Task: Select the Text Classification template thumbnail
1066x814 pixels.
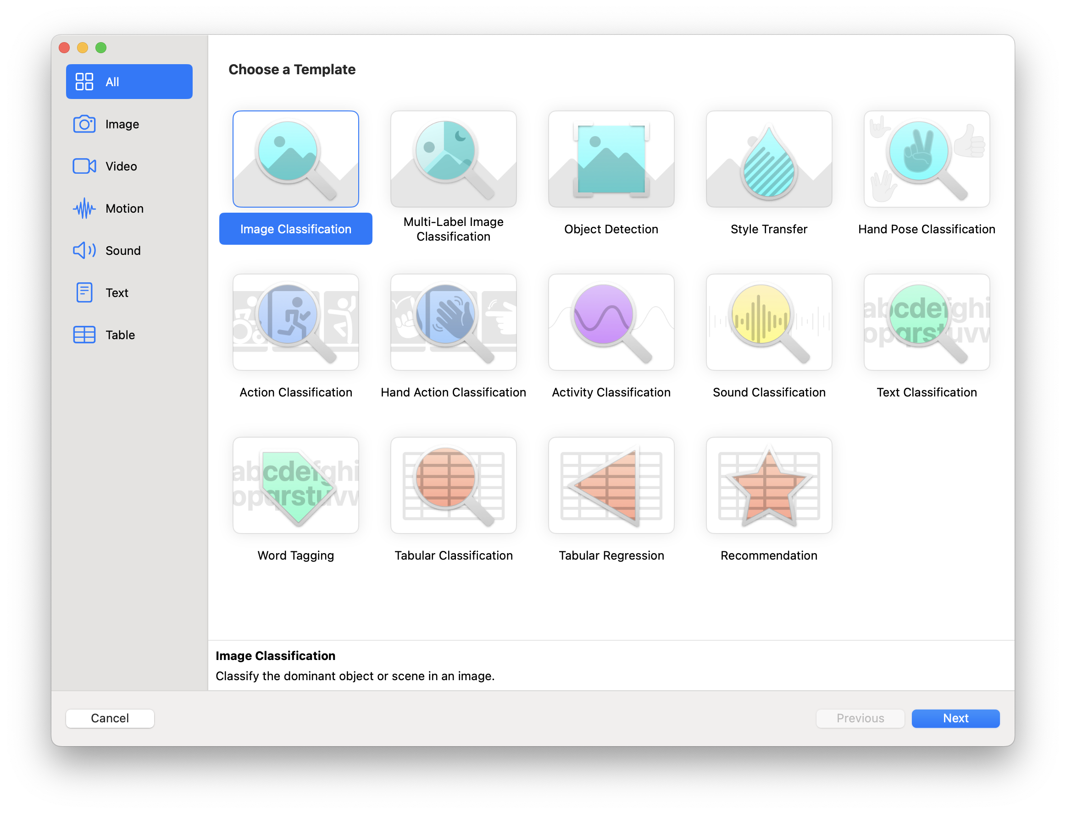Action: point(927,322)
